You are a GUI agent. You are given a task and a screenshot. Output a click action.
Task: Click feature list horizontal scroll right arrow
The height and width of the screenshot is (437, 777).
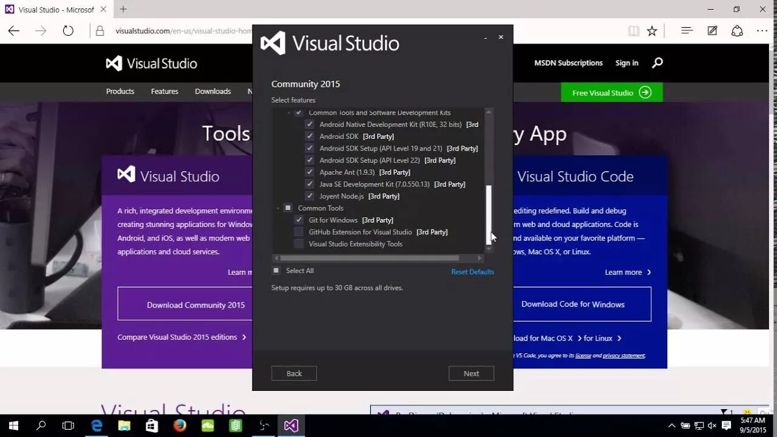[480, 258]
